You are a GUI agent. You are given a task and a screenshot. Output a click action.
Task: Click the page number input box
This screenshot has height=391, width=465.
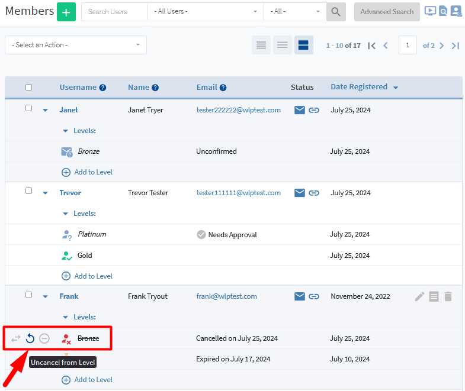tap(408, 45)
